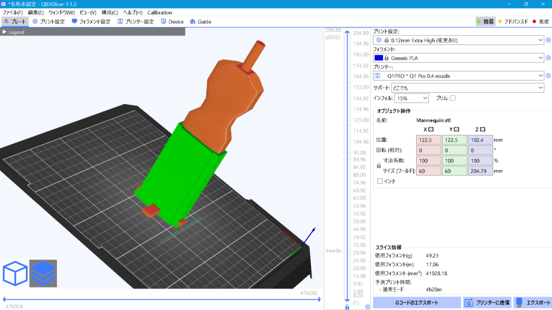Image resolution: width=552 pixels, height=310 pixels.
Task: Open layer slider settings gear icon
Action: (367, 307)
